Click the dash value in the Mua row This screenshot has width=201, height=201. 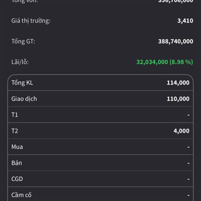[x=188, y=147]
